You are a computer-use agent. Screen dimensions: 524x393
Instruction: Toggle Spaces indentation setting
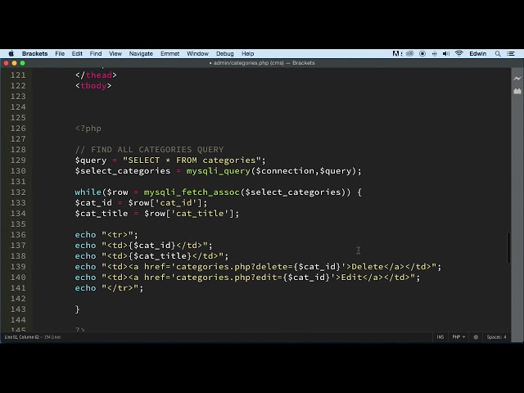495,337
